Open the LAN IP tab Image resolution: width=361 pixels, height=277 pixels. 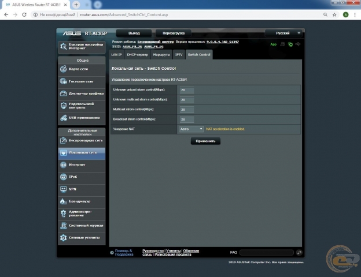point(116,54)
